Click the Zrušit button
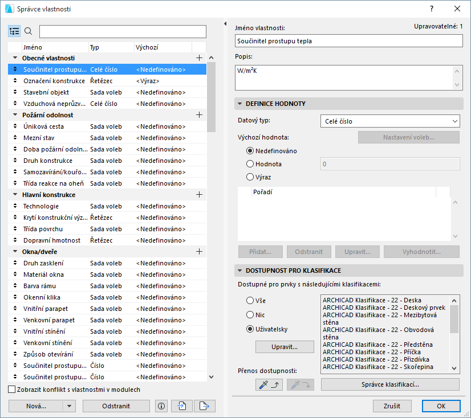The image size is (471, 418). click(392, 406)
